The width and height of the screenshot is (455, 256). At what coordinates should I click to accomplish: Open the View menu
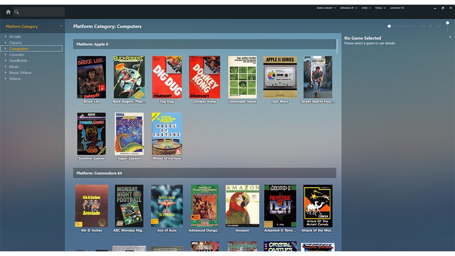[x=366, y=8]
